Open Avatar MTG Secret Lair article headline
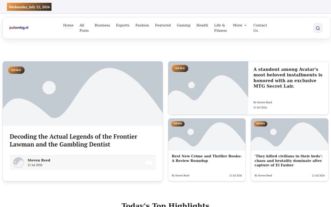Viewport: 331px width, 207px height. (288, 78)
